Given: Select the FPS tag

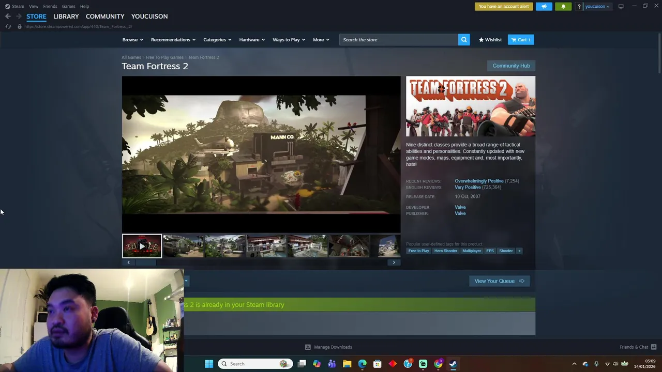Looking at the screenshot, I should tap(490, 251).
